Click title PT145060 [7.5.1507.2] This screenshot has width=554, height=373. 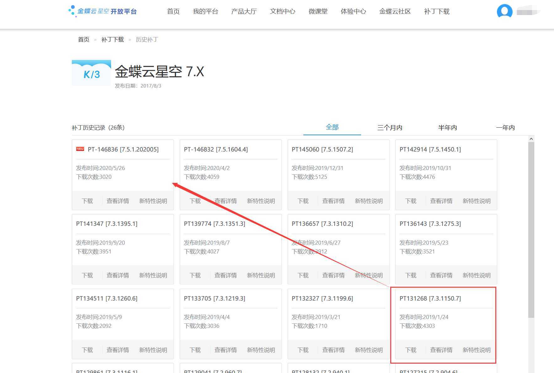tap(322, 149)
